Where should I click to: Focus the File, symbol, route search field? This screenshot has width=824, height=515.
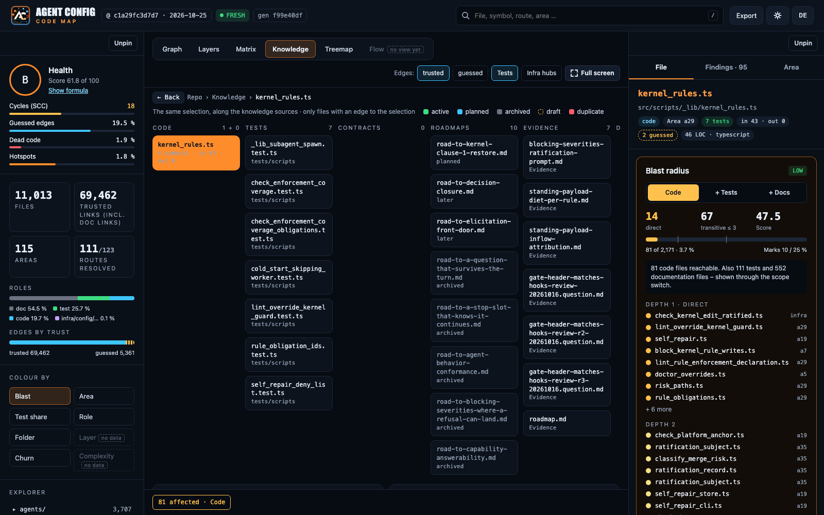click(589, 15)
